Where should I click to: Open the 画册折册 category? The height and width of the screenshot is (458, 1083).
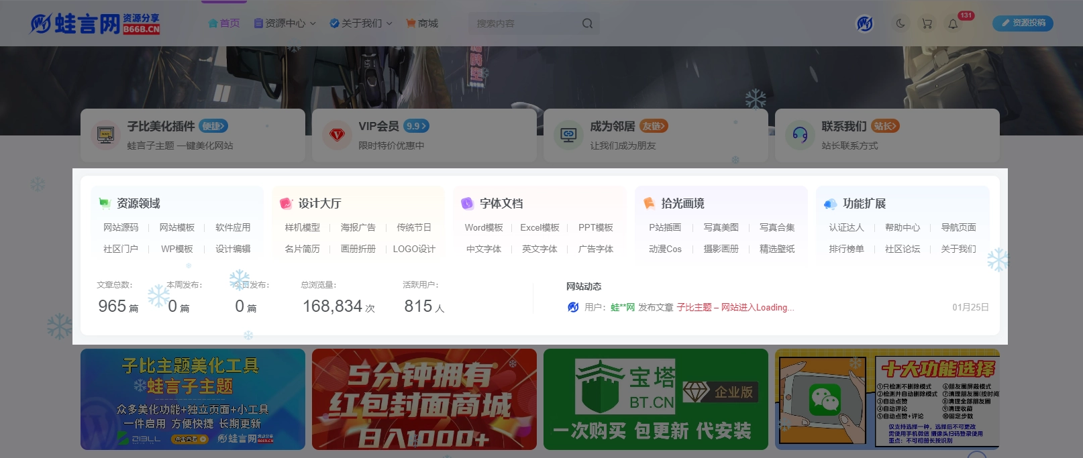click(358, 249)
